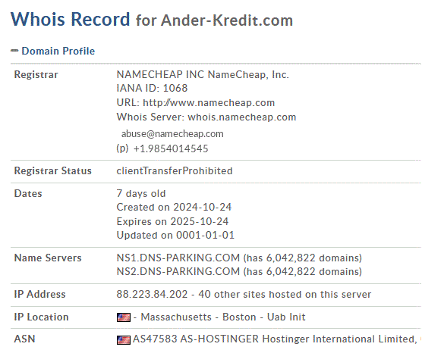Click the IP address 88.223.84.202
Image resolution: width=422 pixels, height=350 pixels.
(x=152, y=294)
